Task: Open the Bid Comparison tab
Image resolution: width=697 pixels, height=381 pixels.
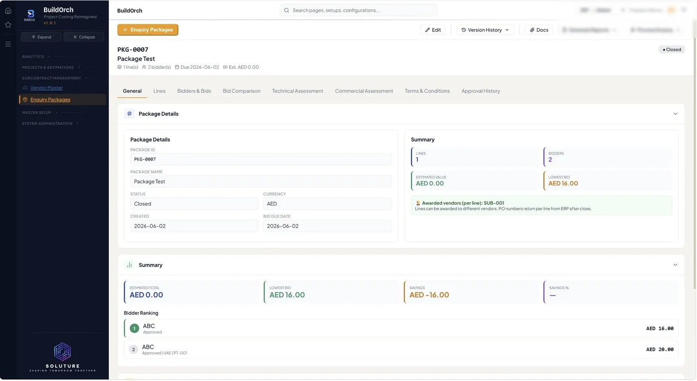Action: 241,91
